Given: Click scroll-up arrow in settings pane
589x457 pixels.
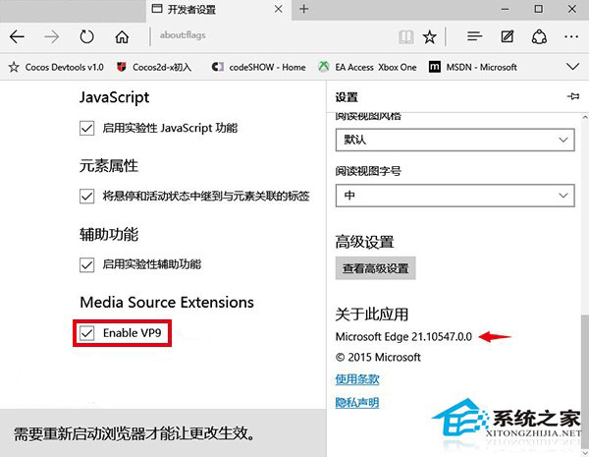Looking at the screenshot, I should [585, 117].
